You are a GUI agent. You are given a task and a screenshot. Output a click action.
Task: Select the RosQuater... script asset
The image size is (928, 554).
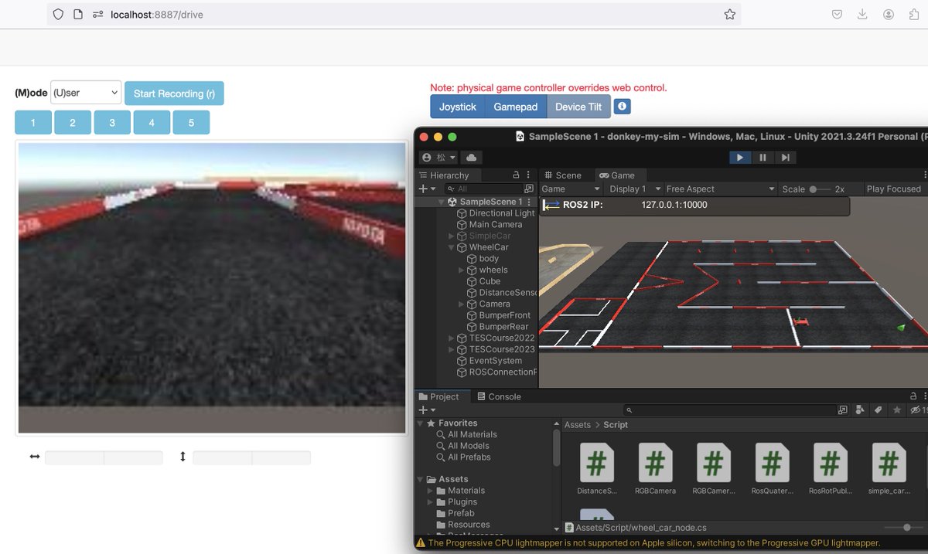(772, 469)
